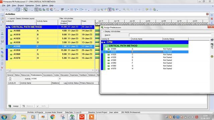
Task: Click the down arrow of the activity stepper
Action: 10,80
